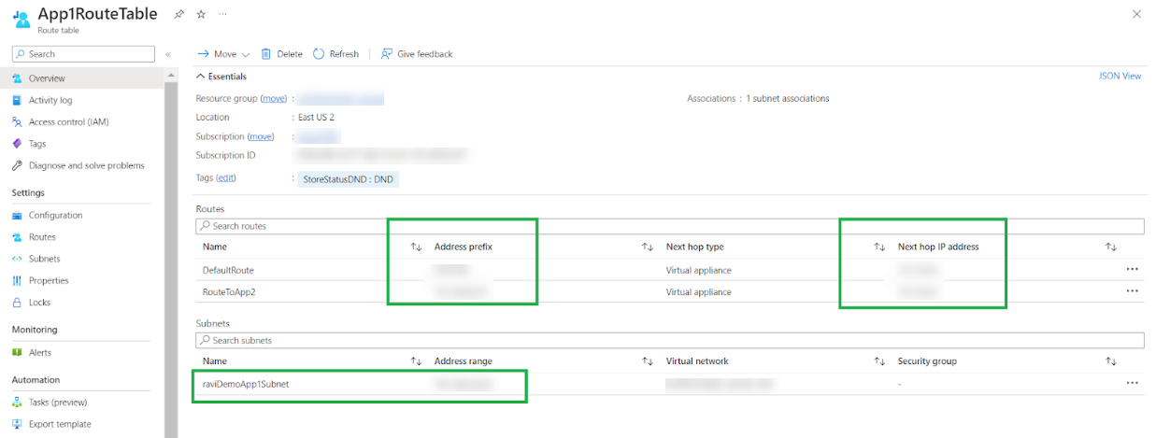Open raviDemoApp1Subnet ellipsis menu
This screenshot has width=1156, height=438.
point(1132,383)
